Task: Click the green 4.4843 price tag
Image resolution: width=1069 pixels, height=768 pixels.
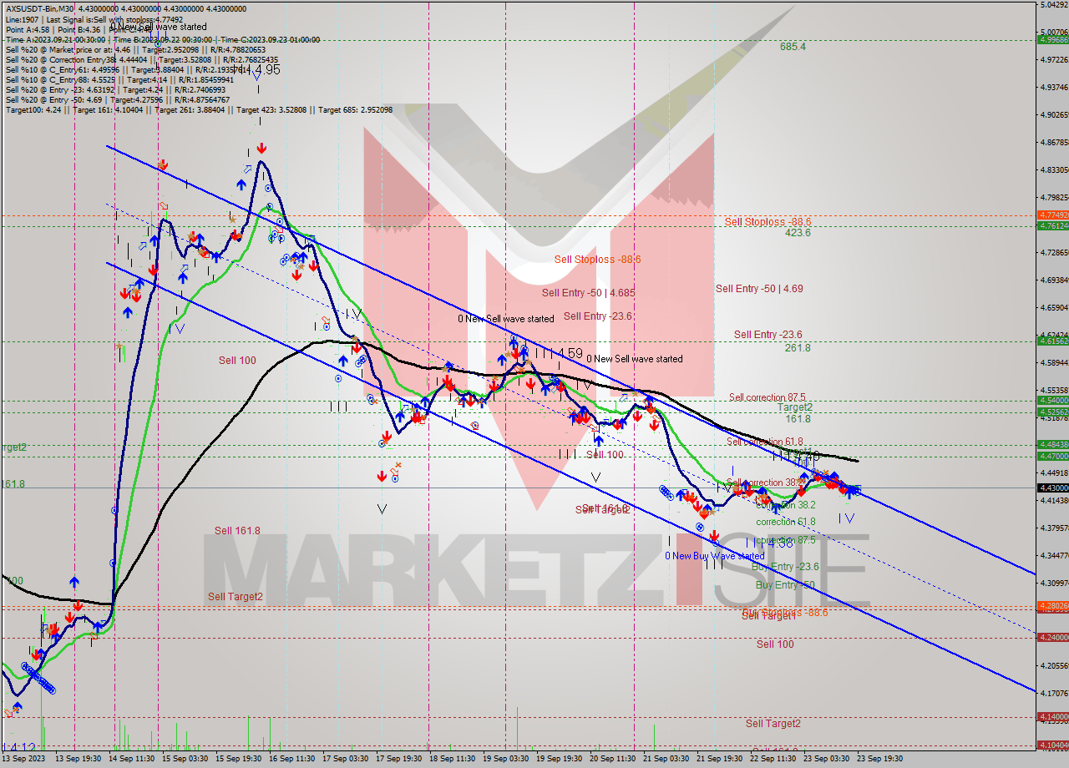Action: (x=1052, y=444)
